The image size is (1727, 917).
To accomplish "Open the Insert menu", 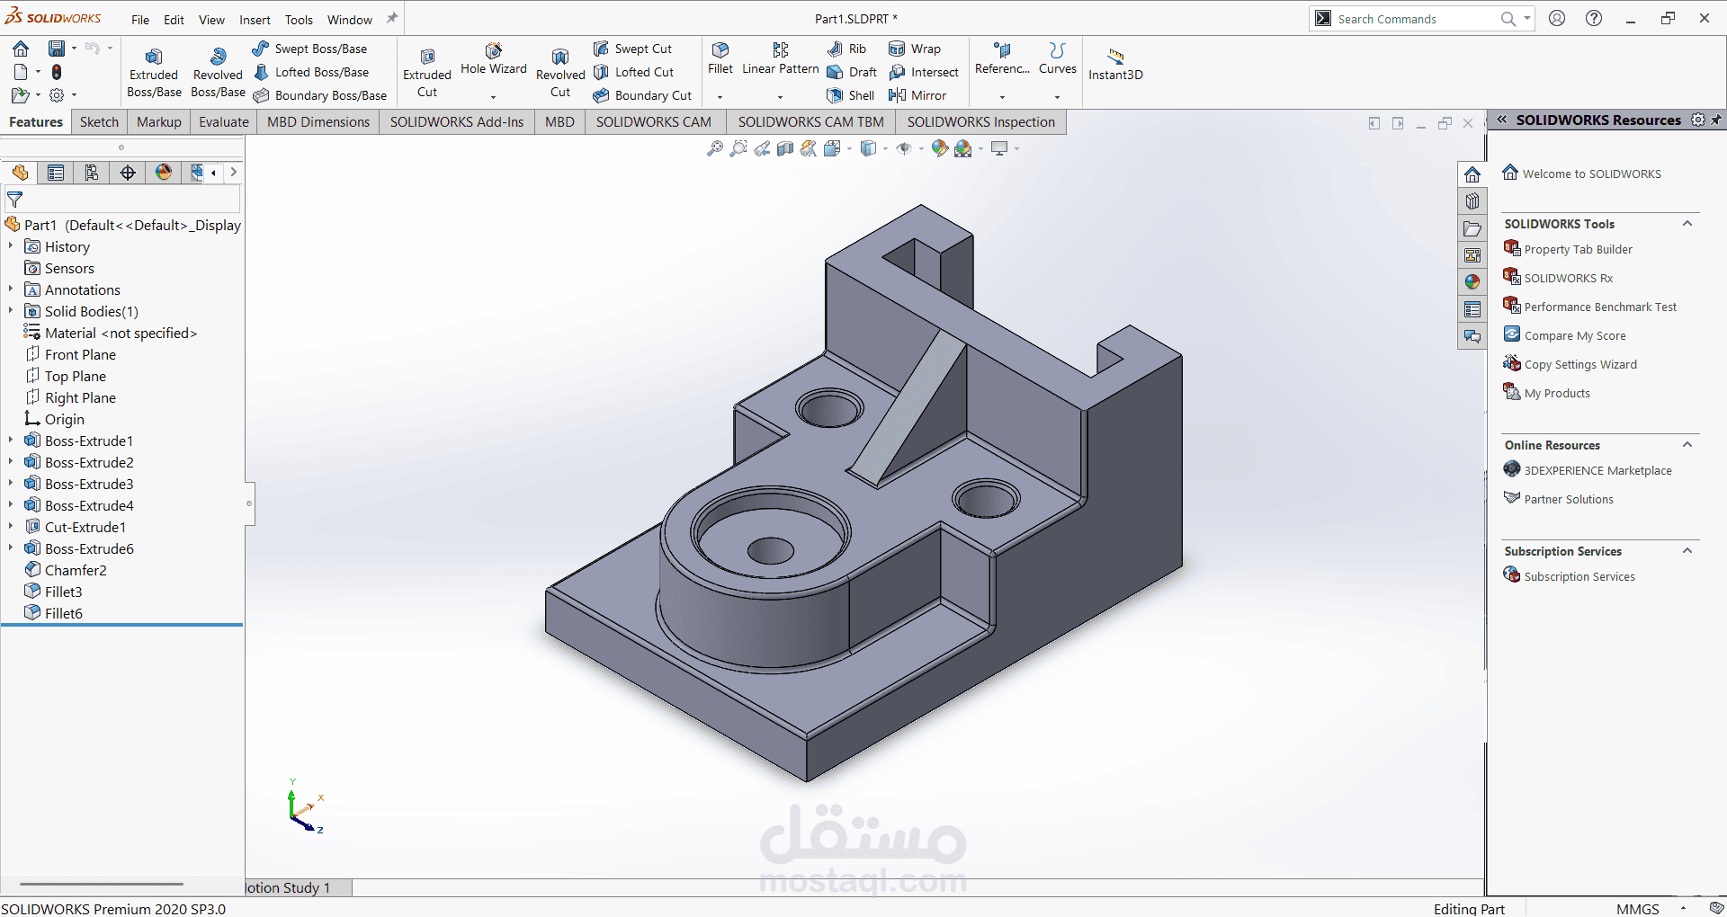I will coord(255,20).
